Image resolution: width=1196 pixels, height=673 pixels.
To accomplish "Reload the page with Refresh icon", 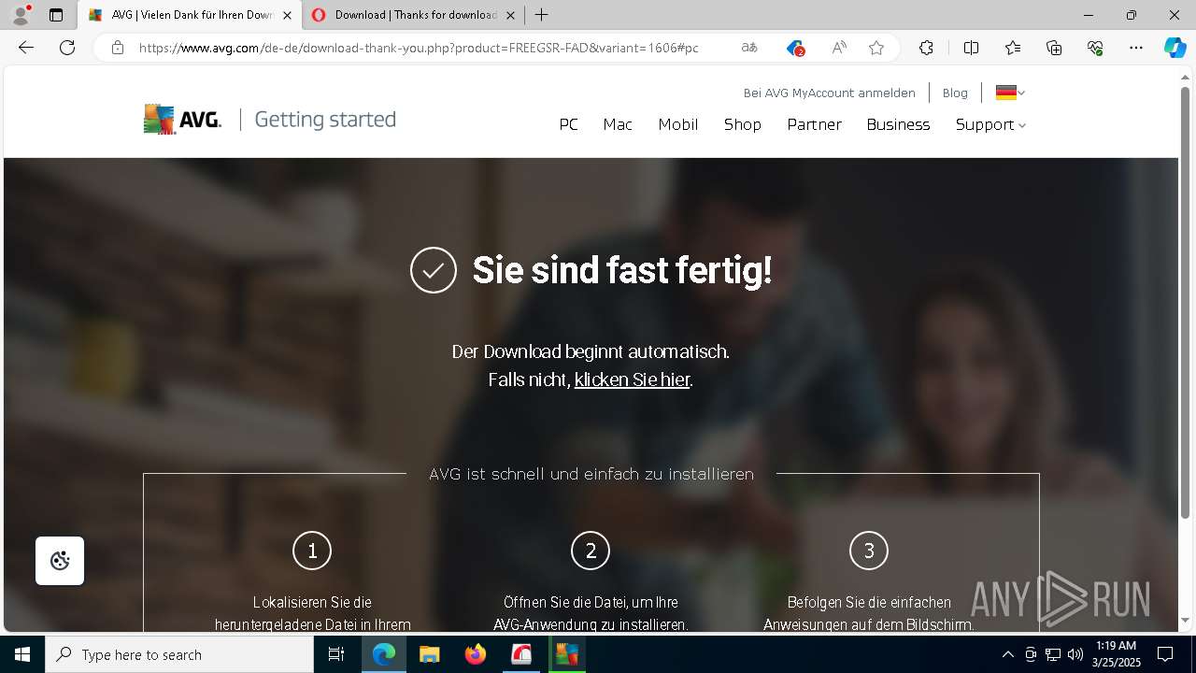I will pos(67,48).
